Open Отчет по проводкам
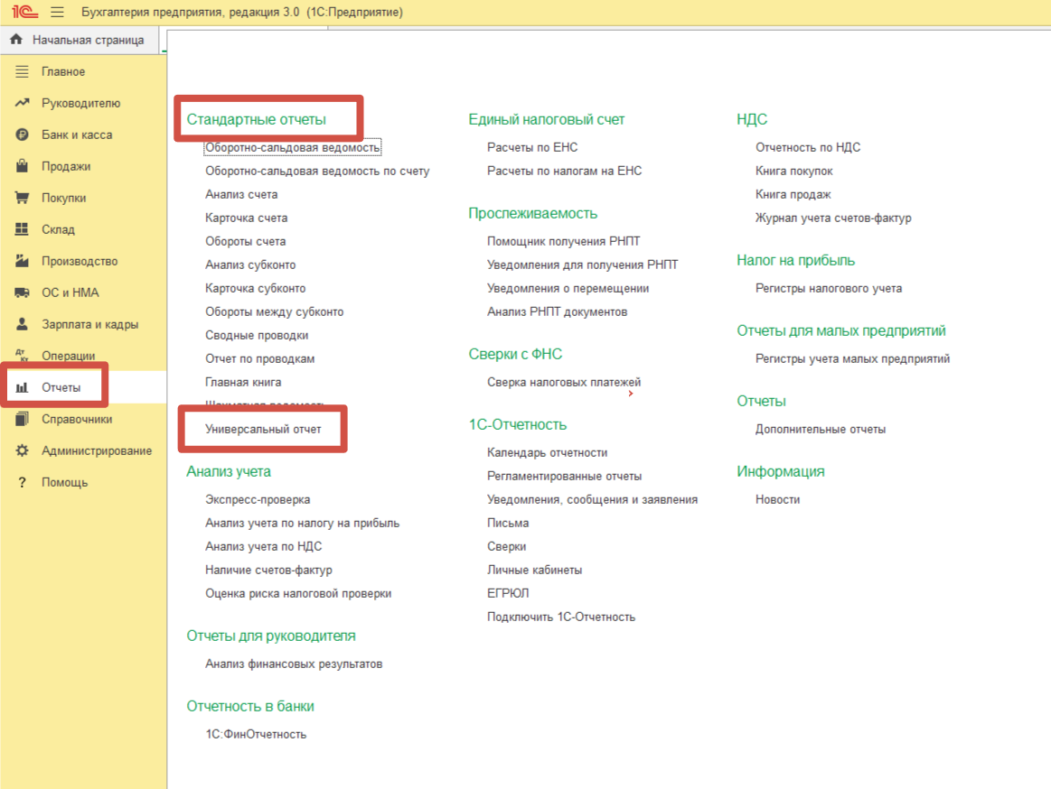1051x789 pixels. click(x=260, y=357)
